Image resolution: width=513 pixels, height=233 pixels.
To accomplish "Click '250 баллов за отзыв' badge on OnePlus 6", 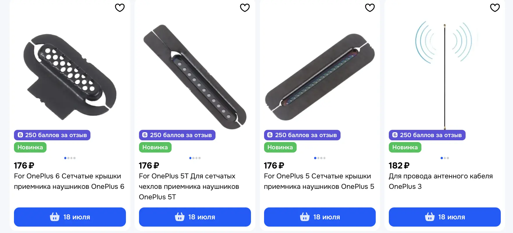I will [x=52, y=135].
